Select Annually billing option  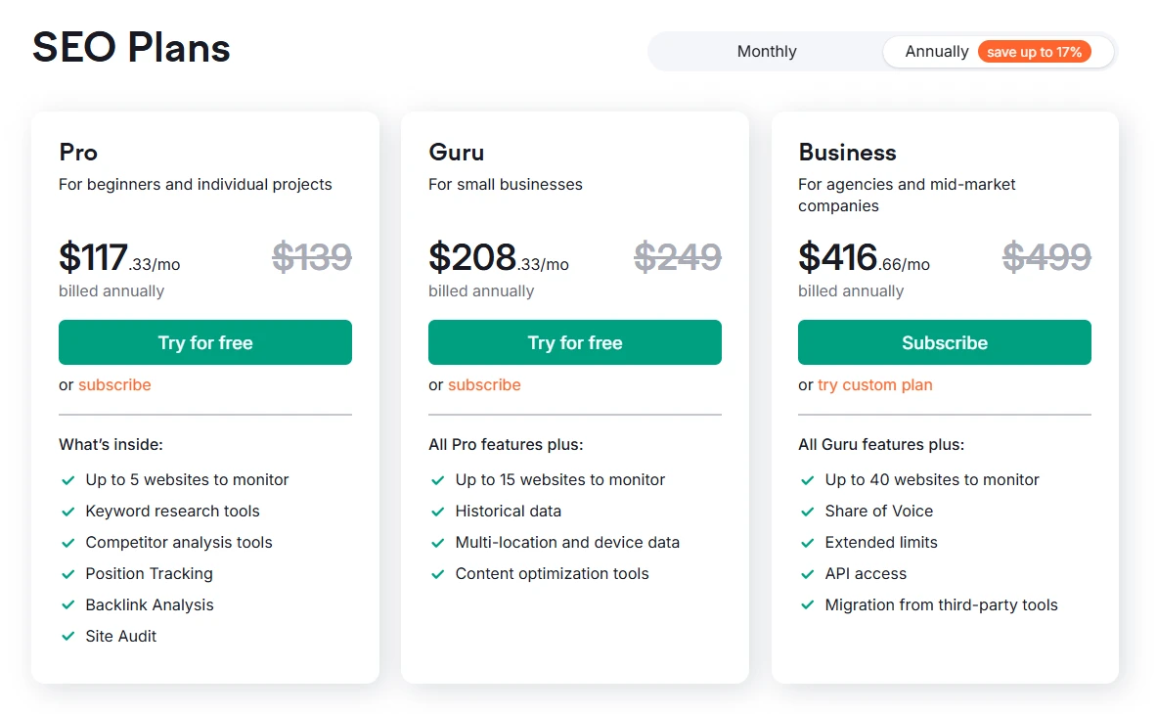tap(936, 52)
